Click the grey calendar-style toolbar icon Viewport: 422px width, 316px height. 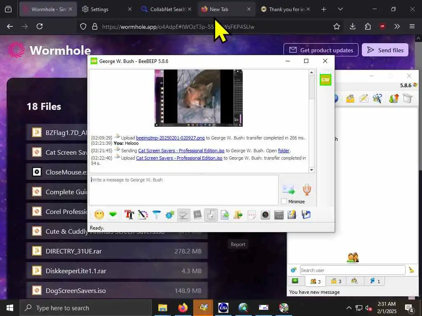pos(279,215)
